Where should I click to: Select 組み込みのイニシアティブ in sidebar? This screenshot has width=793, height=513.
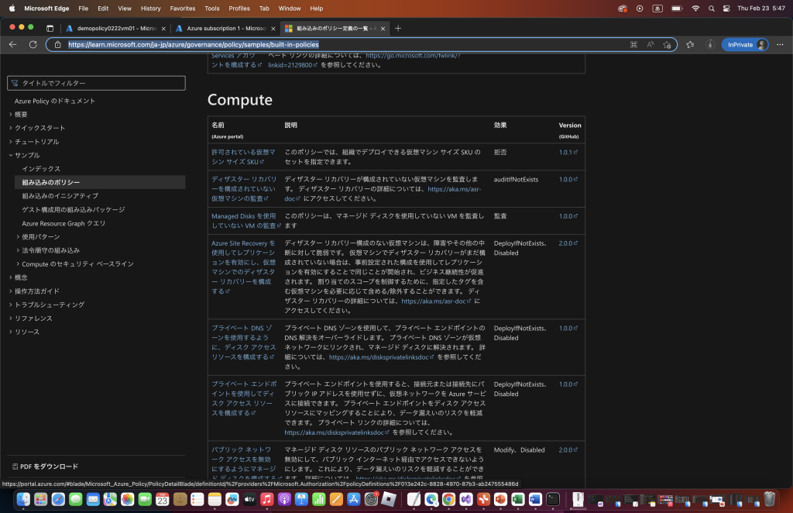click(60, 196)
